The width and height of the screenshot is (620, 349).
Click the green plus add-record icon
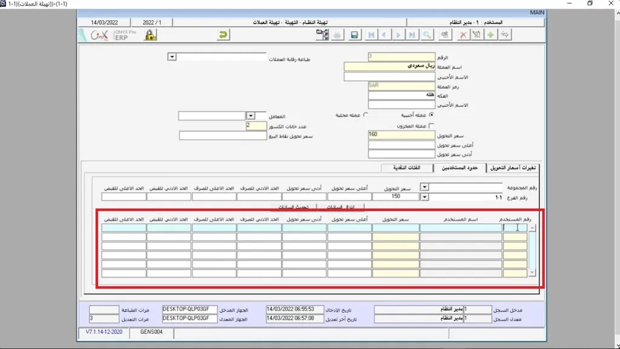point(490,35)
